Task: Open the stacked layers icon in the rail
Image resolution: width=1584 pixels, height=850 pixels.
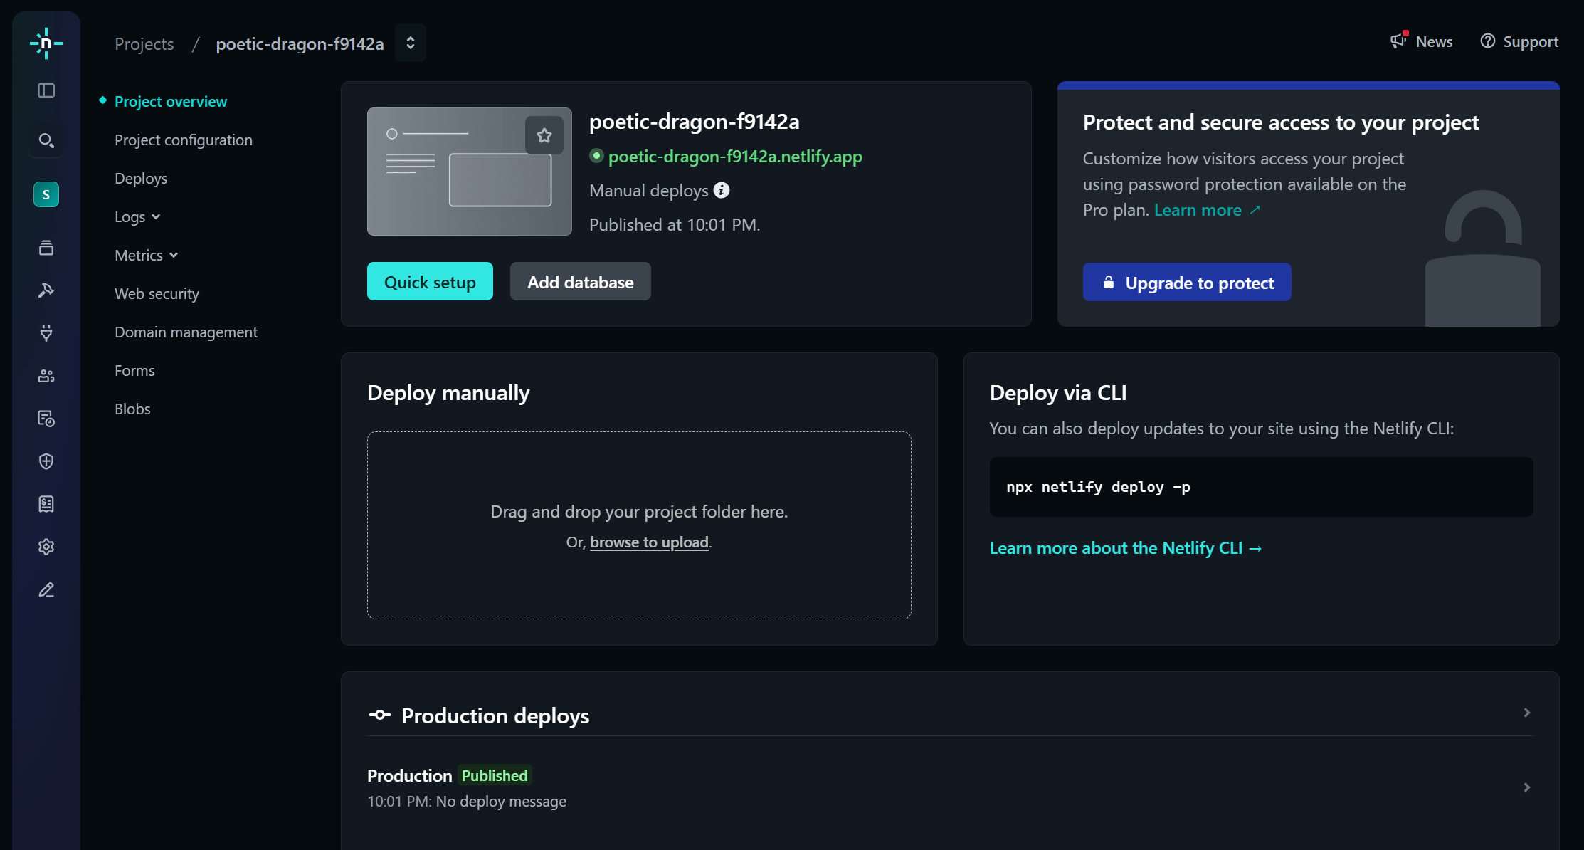Action: point(46,248)
